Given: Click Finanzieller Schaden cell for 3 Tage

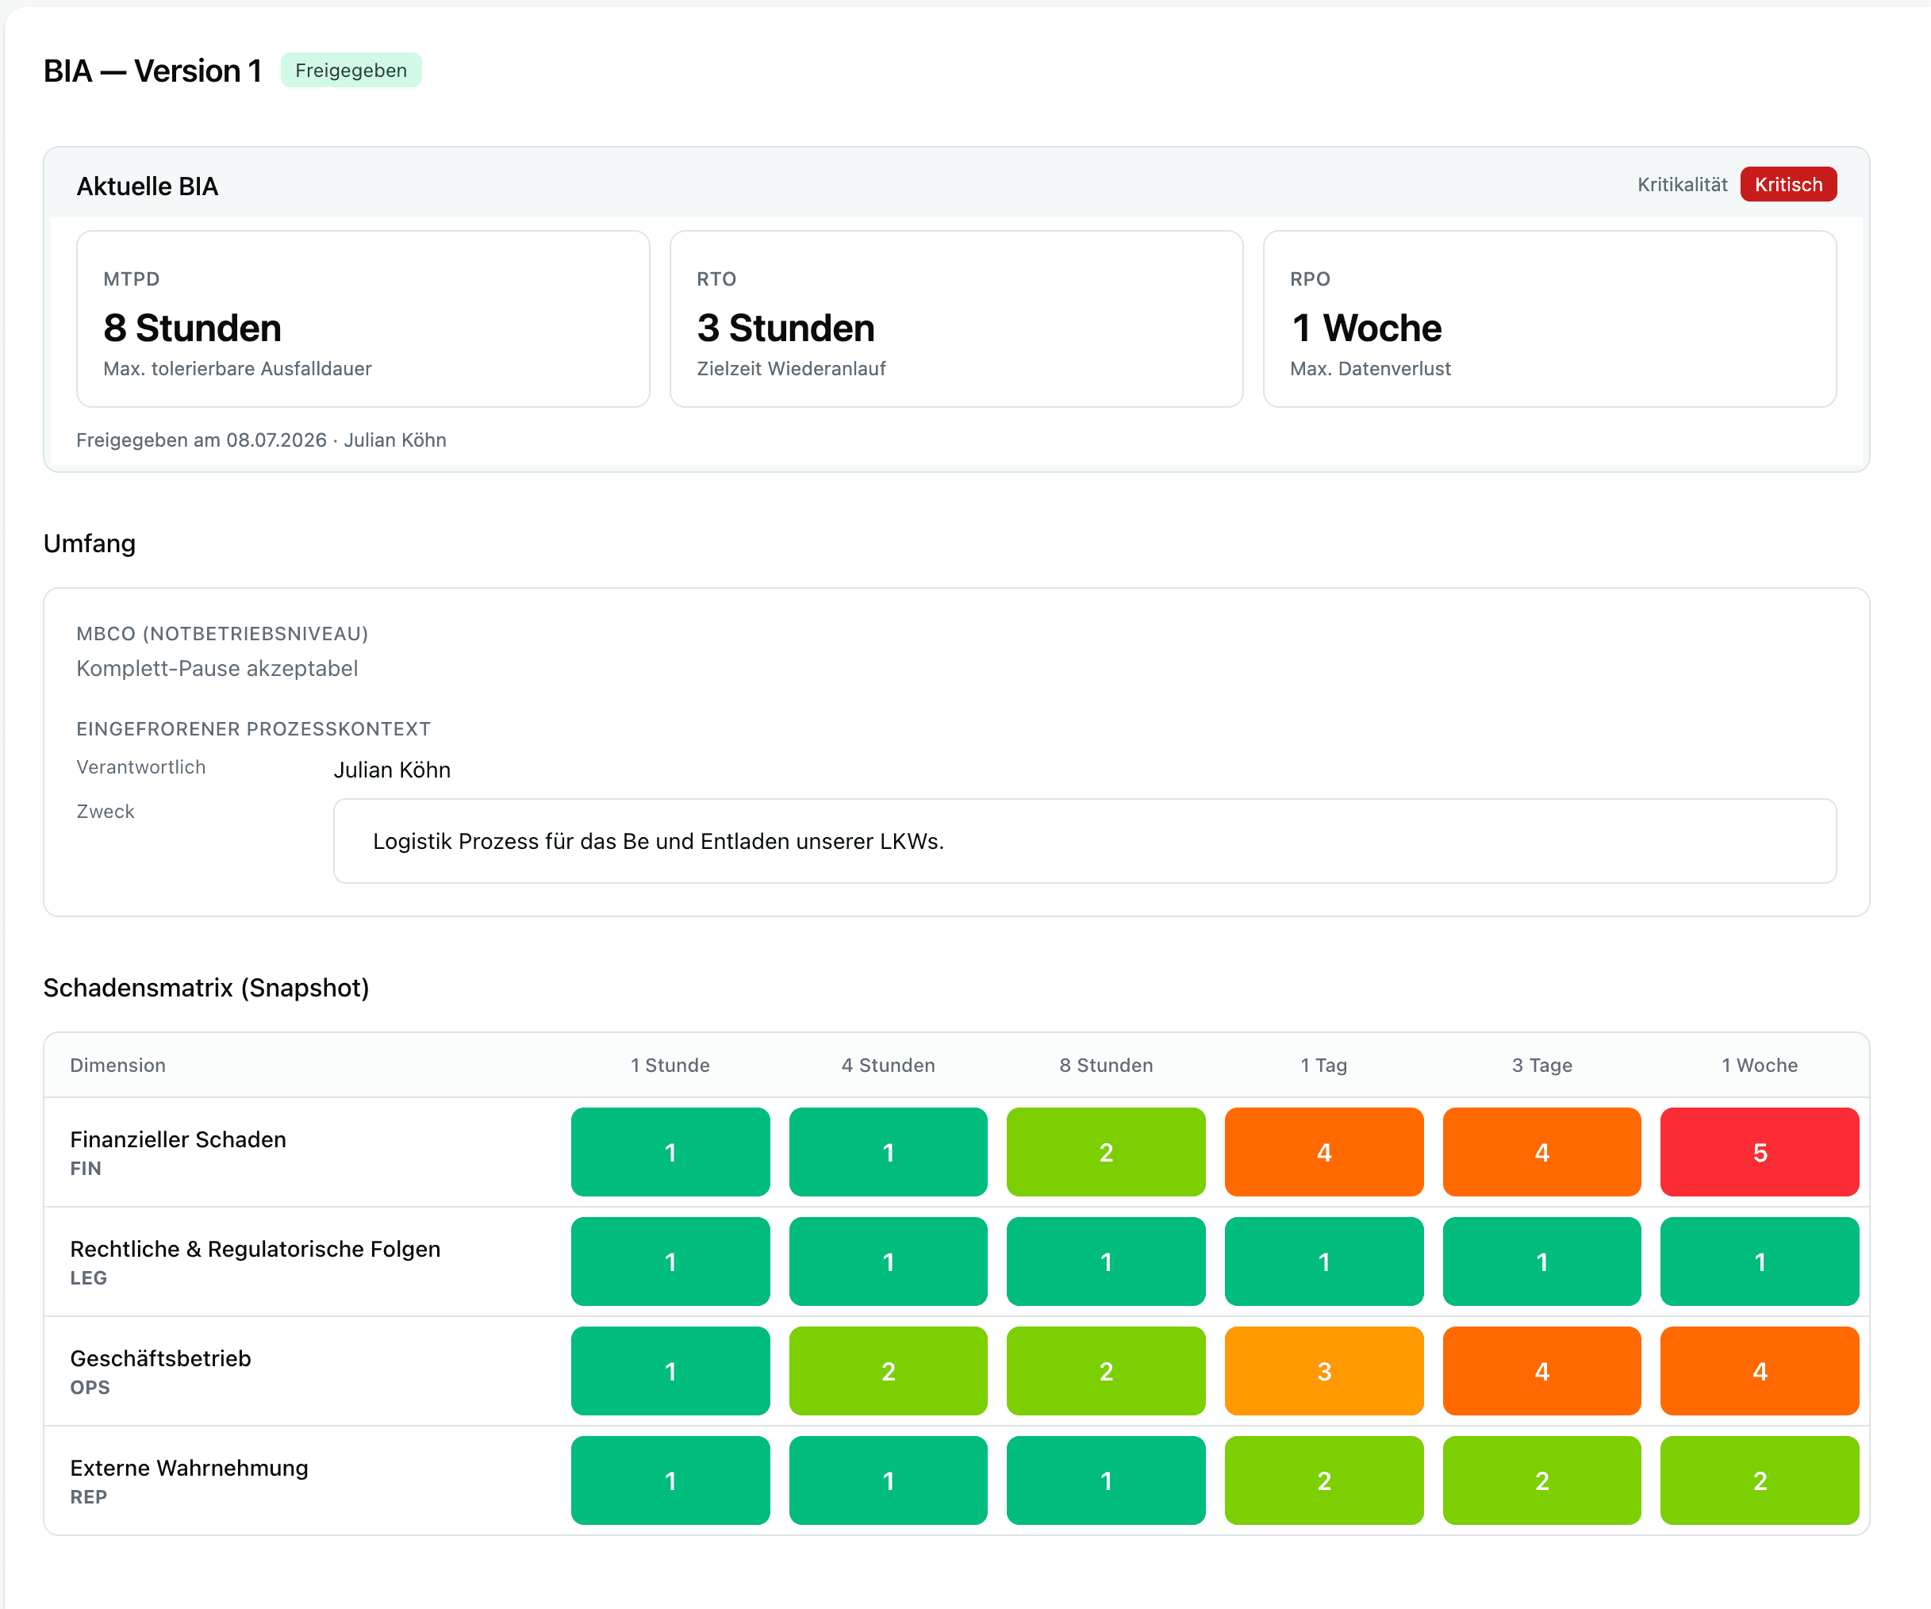Looking at the screenshot, I should 1542,1152.
